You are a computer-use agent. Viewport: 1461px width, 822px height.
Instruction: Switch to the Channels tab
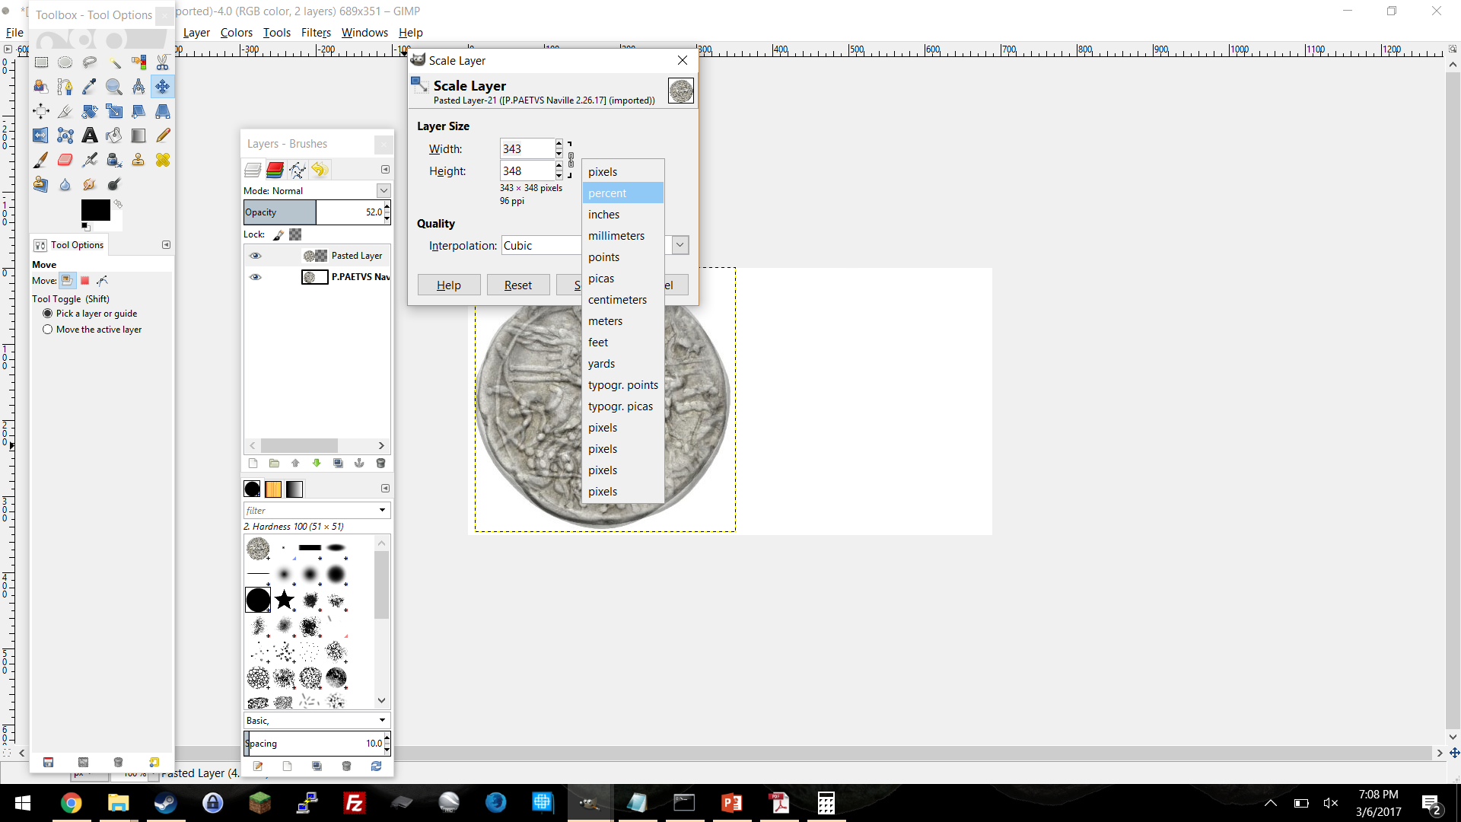point(275,170)
